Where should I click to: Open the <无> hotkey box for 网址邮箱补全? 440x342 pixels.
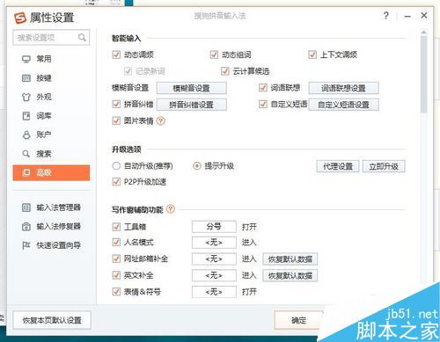pyautogui.click(x=214, y=258)
